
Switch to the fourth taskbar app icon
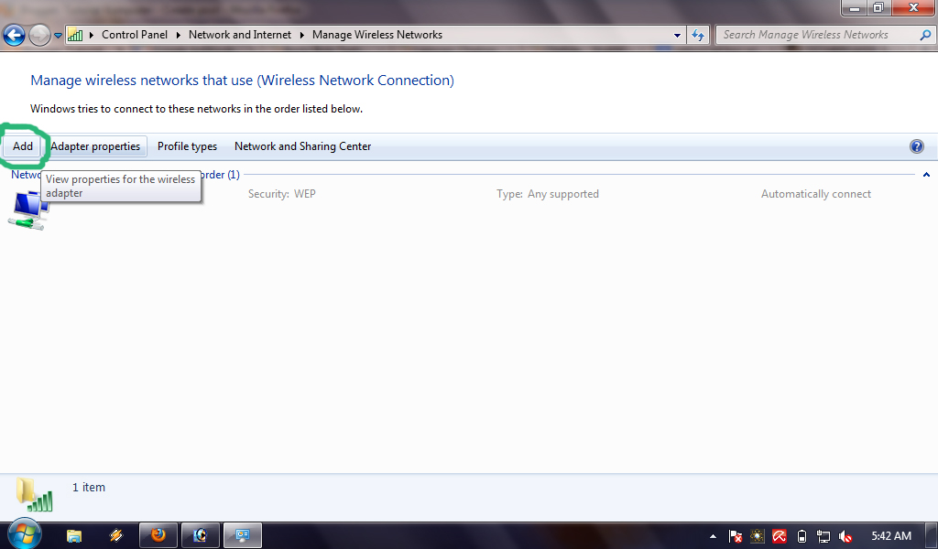(x=201, y=535)
